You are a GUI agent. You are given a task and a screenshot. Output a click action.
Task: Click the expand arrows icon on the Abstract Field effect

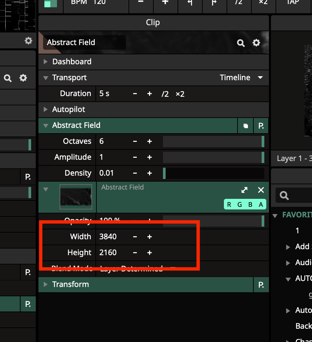pyautogui.click(x=244, y=190)
